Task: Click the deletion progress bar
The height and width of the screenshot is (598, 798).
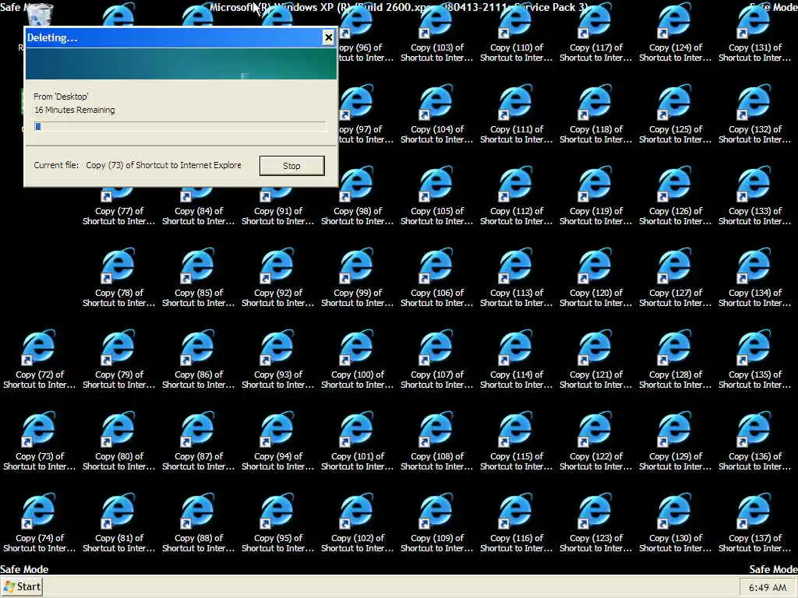Action: pyautogui.click(x=180, y=127)
